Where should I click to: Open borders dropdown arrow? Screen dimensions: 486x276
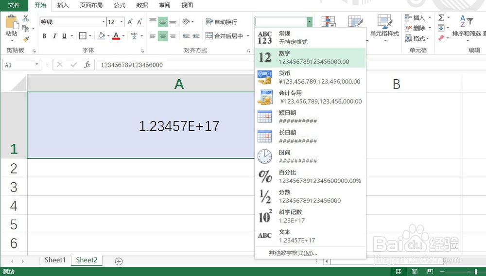(90, 36)
